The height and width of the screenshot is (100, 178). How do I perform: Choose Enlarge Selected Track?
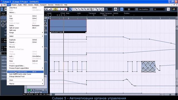[25, 77]
